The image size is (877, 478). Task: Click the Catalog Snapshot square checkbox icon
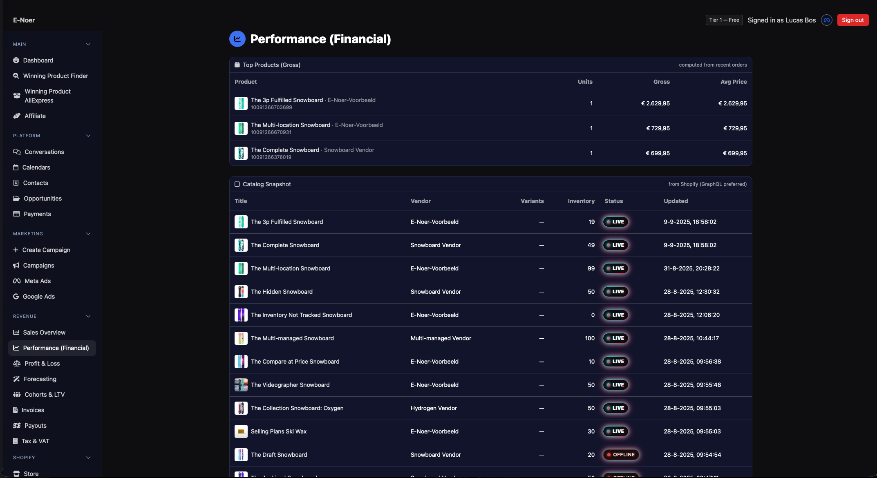tap(237, 184)
